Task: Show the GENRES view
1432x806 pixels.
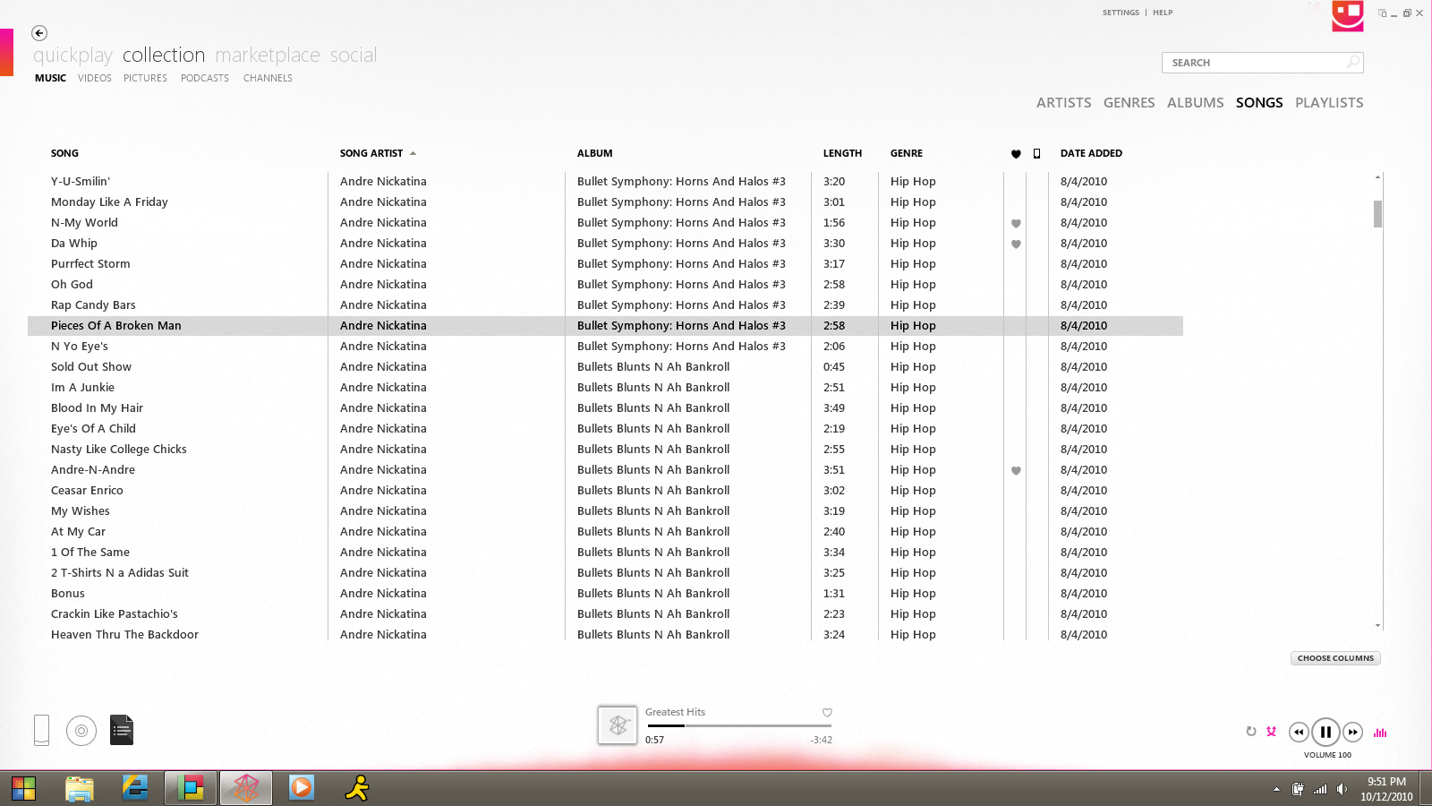Action: pyautogui.click(x=1129, y=103)
